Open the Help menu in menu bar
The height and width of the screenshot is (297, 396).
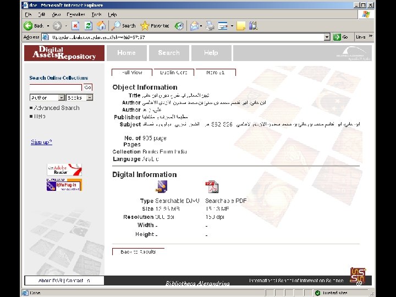(112, 15)
